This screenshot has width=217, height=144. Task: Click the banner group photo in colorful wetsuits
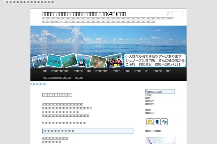[114, 60]
